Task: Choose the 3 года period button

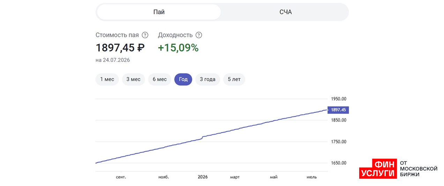Action: pyautogui.click(x=207, y=79)
